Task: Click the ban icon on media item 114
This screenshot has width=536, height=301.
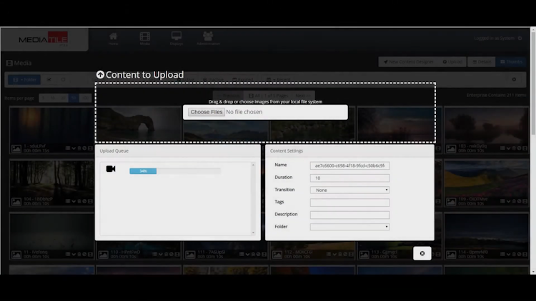Action: (x=520, y=254)
